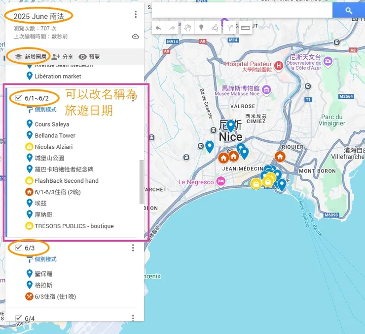Select 羅巴卡珀犧牲者紀念碑 list item
Viewport: 365px width, 334px height.
(x=64, y=169)
